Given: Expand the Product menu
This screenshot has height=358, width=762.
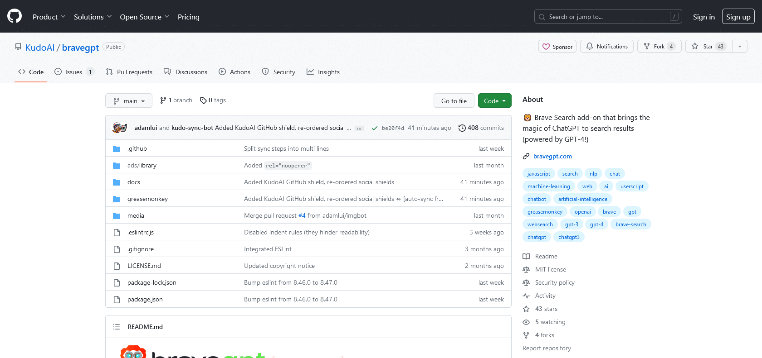Looking at the screenshot, I should (x=49, y=17).
